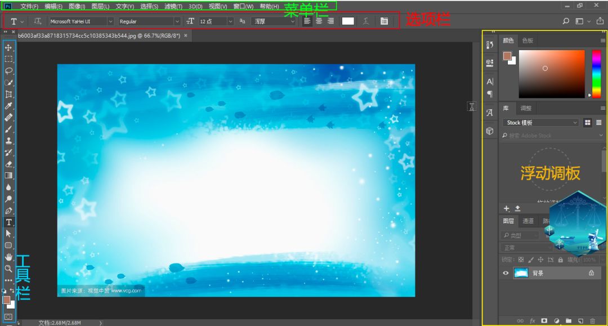Set left text alignment

pyautogui.click(x=307, y=21)
